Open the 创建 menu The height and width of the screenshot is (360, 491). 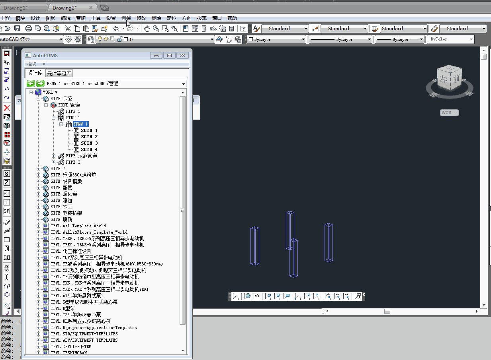coord(126,18)
